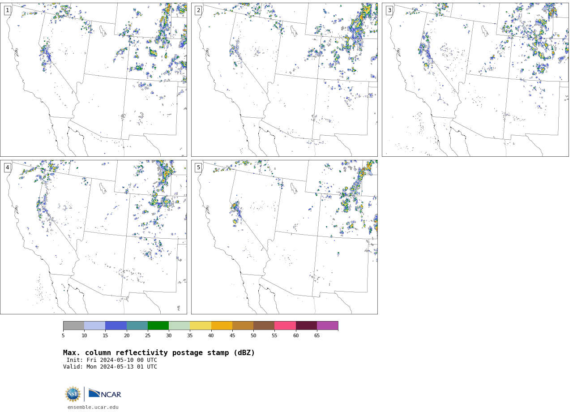Viewport: 573px width, 412px height.
Task: Click the maroon 60-65 dBZ swatch
Action: 306,326
